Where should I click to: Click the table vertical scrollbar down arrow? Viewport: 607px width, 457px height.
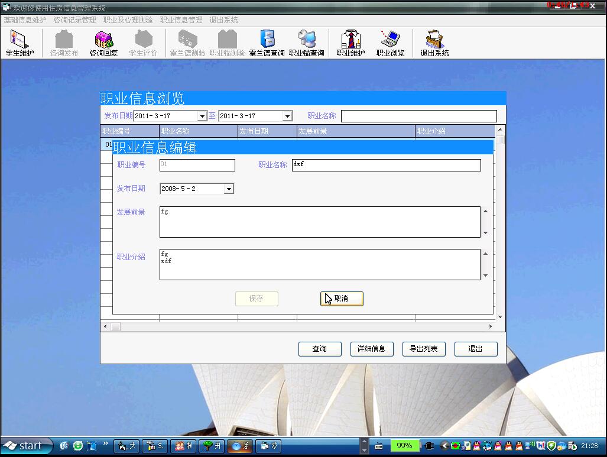500,317
